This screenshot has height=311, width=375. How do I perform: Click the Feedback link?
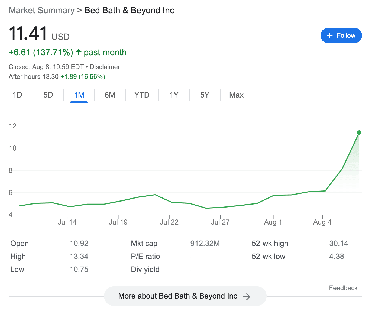pos(343,288)
